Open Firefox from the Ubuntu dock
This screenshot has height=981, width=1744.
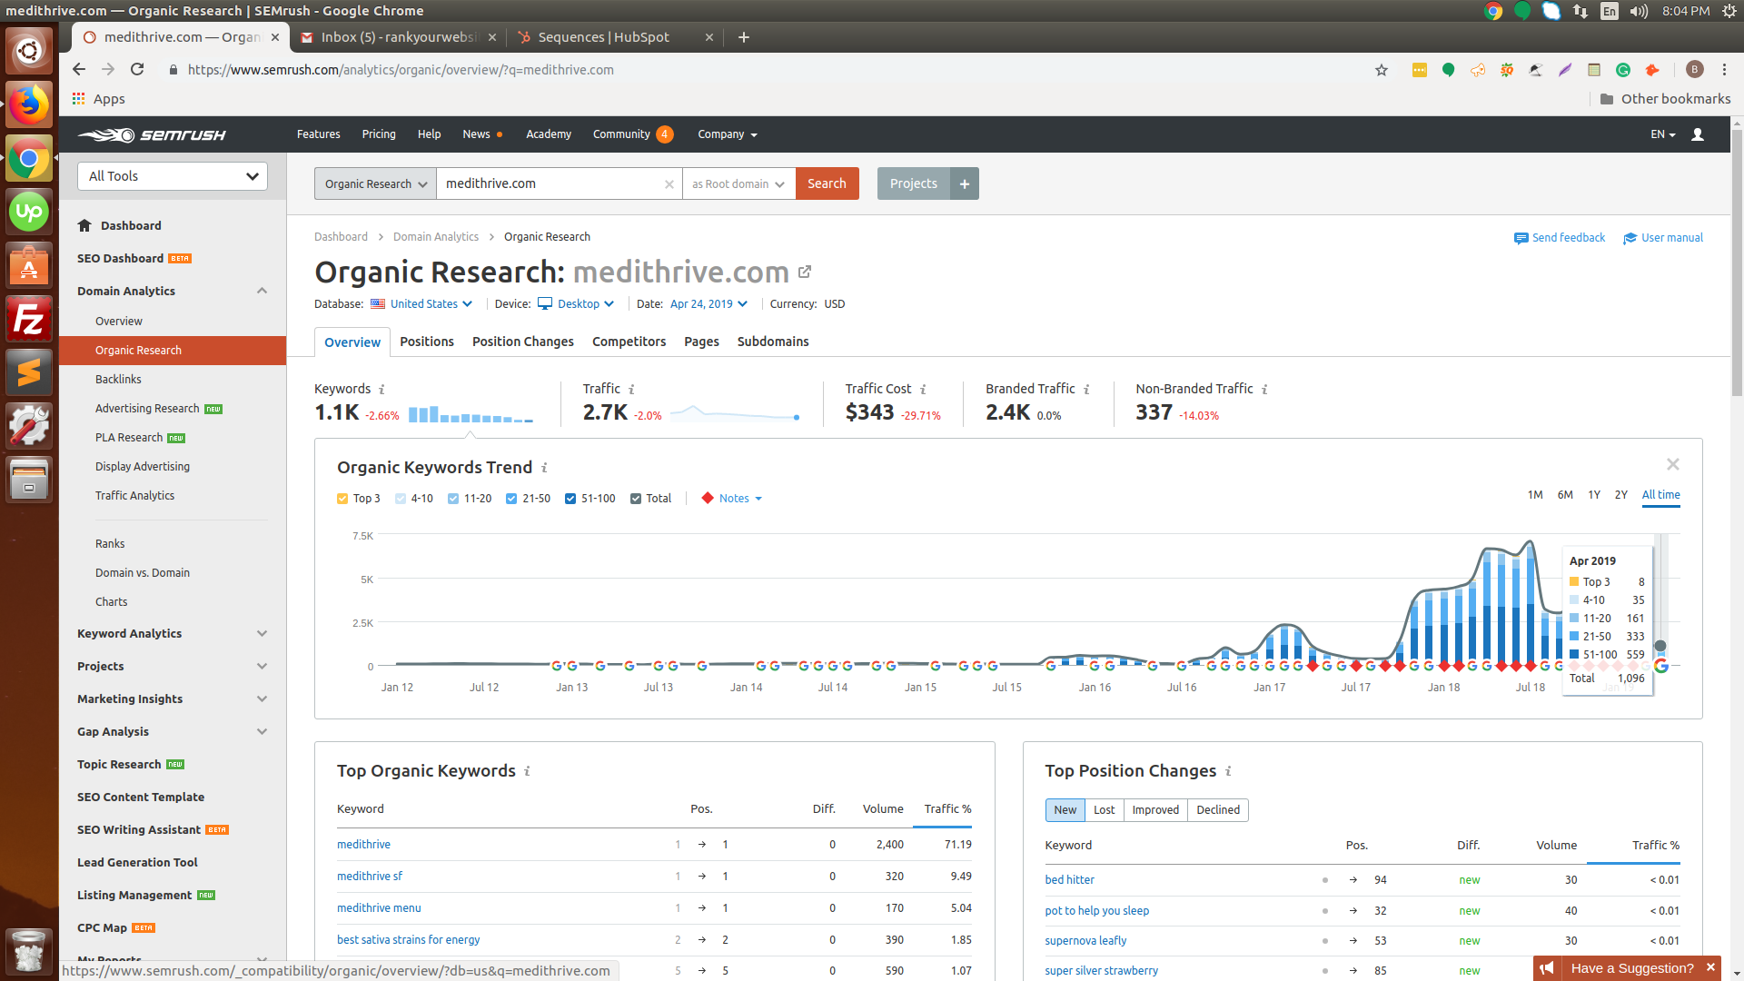(x=29, y=105)
